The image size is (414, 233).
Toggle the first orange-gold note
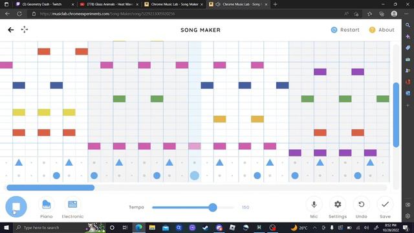point(220,119)
